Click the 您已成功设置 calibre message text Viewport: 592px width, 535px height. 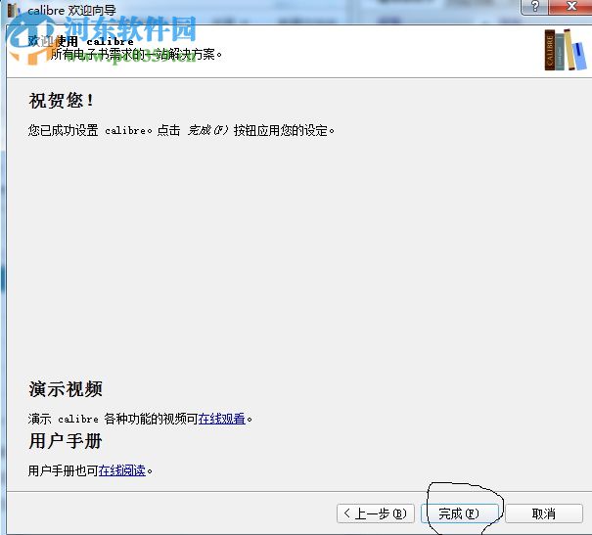(x=181, y=130)
